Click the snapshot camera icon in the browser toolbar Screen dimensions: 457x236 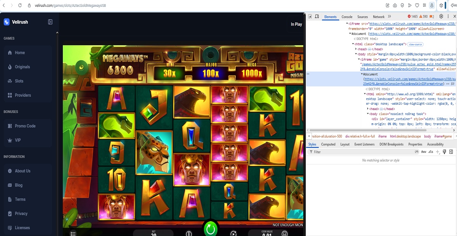tap(395, 6)
